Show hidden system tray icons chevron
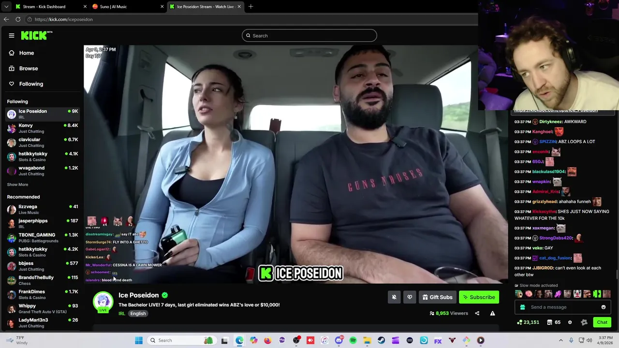The image size is (619, 348). [561, 340]
